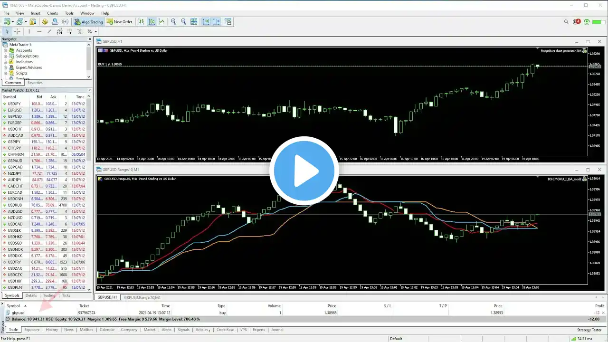Click the profiles toolbar icon
This screenshot has width=608, height=342.
19,22
